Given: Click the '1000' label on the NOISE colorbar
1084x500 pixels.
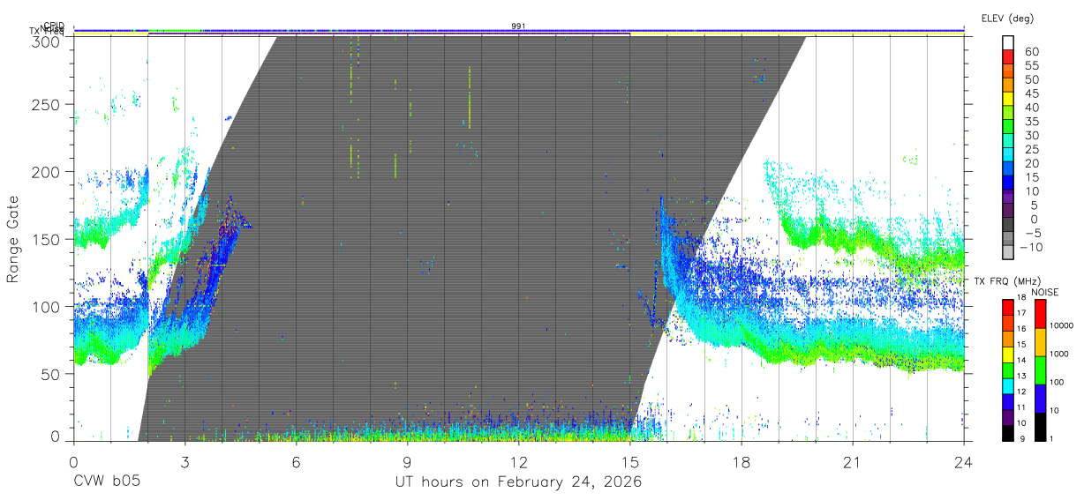Looking at the screenshot, I should click(x=1059, y=354).
